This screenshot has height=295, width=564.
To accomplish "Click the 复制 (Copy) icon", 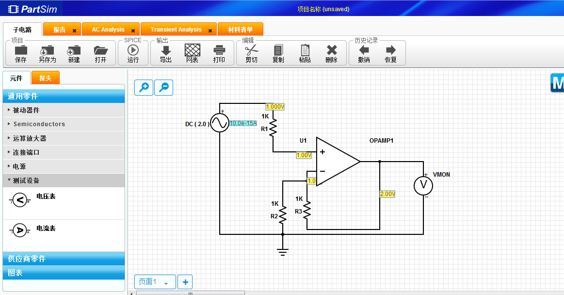I will pos(278,50).
